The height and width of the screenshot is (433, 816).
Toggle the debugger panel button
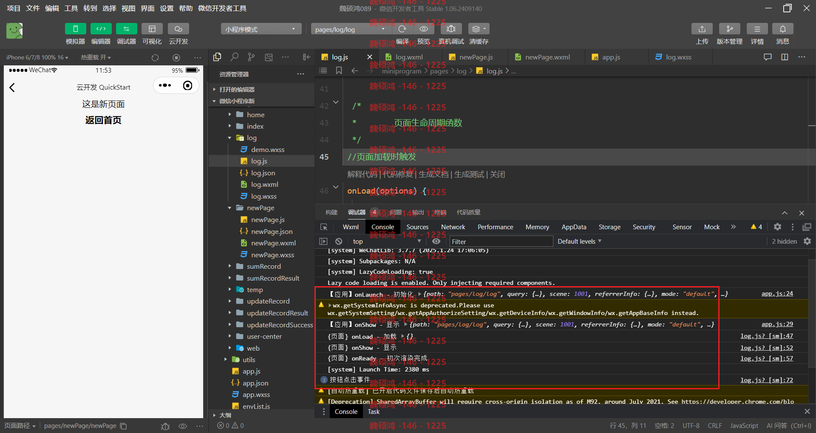click(x=126, y=29)
